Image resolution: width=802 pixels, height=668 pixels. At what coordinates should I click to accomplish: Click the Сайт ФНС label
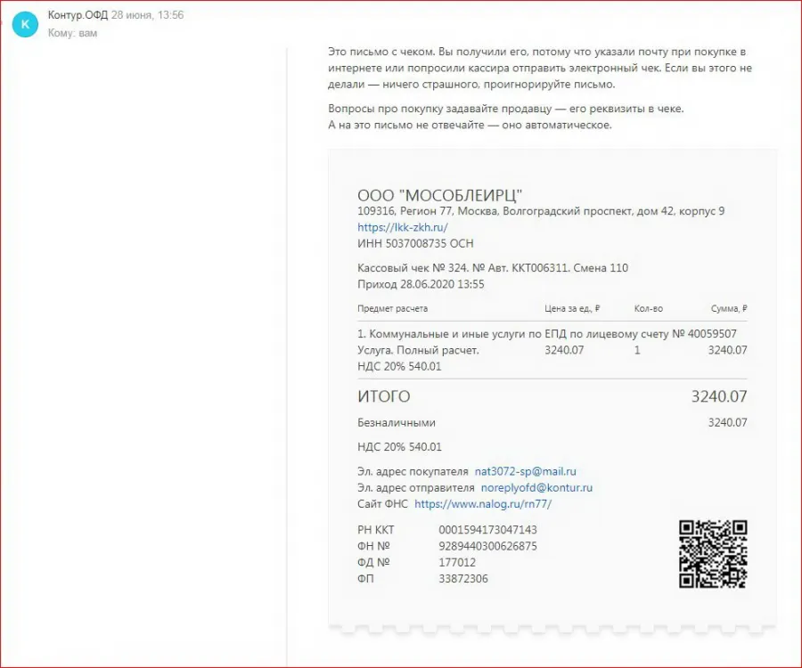382,504
